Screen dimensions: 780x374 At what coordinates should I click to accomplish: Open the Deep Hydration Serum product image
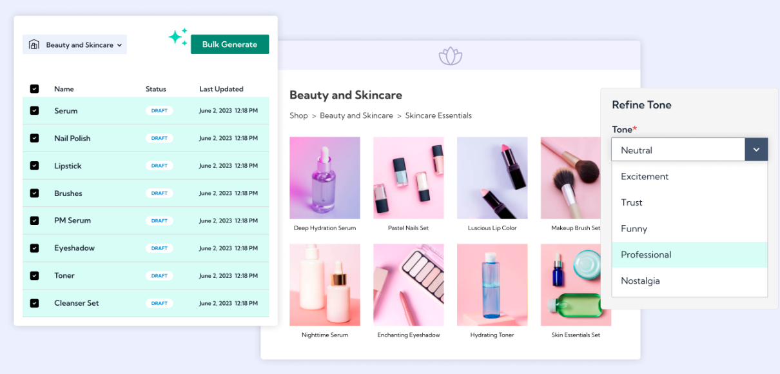[325, 177]
